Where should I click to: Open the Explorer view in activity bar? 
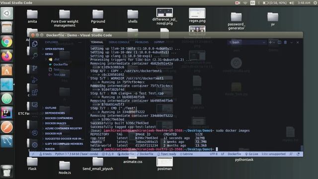pyautogui.click(x=35, y=44)
